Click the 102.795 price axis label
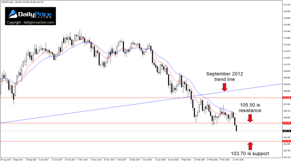Screen dimensions: 291x162 (287, 151)
